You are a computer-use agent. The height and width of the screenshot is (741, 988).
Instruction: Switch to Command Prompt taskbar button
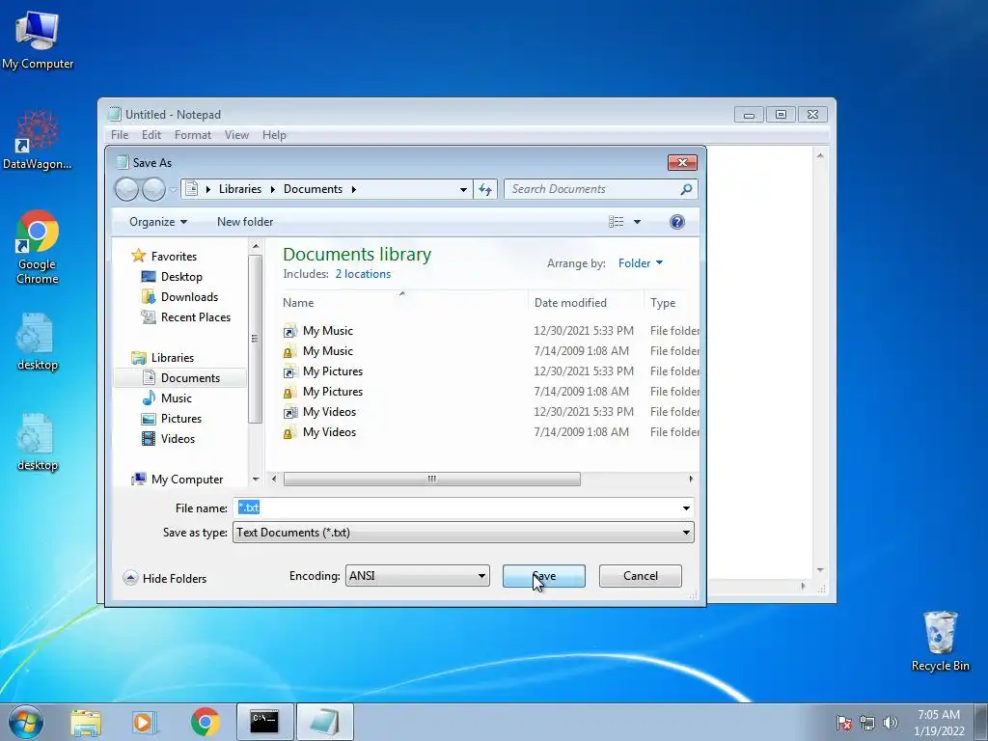coord(264,722)
